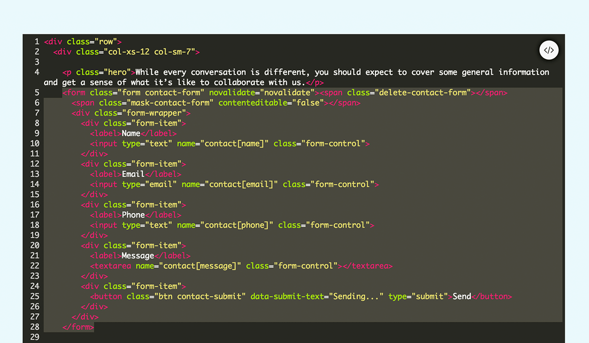Click the Send text inside the button tag
Image resolution: width=589 pixels, height=343 pixels.
[461, 296]
